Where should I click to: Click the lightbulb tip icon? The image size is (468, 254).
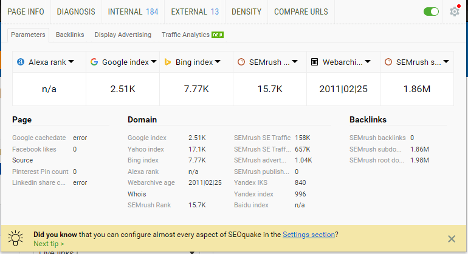[x=16, y=238]
